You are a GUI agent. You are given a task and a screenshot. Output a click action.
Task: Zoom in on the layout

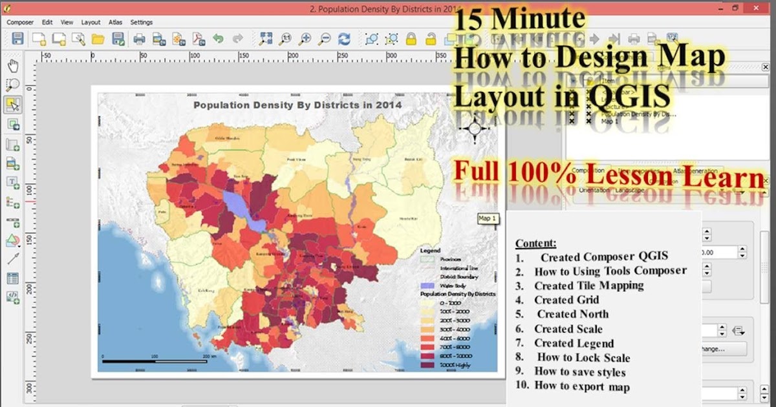point(305,39)
